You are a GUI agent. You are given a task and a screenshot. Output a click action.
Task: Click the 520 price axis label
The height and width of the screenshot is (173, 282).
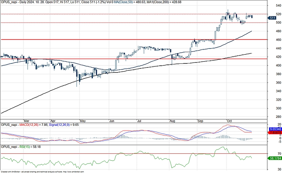(x=278, y=14)
